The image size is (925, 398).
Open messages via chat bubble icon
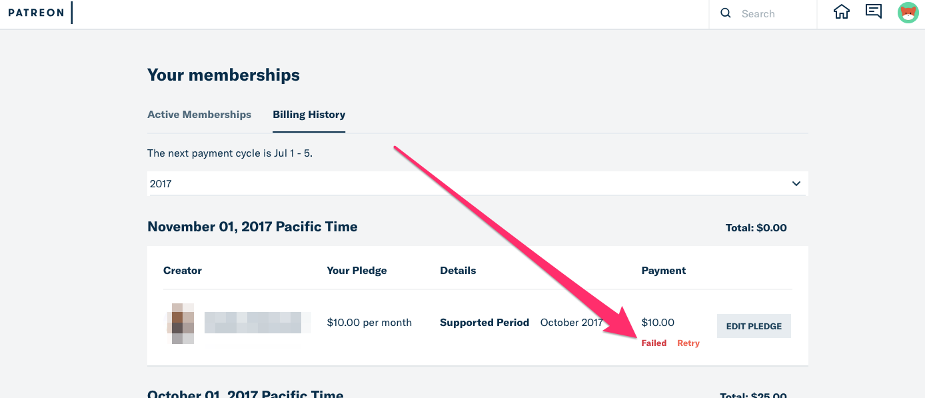pyautogui.click(x=874, y=11)
